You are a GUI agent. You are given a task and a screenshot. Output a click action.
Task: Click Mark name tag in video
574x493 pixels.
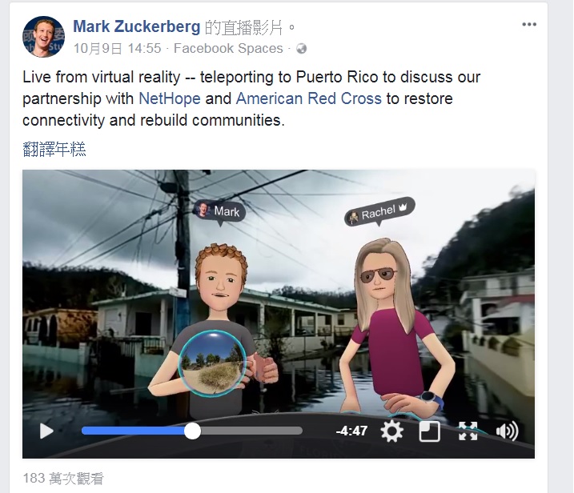click(219, 211)
